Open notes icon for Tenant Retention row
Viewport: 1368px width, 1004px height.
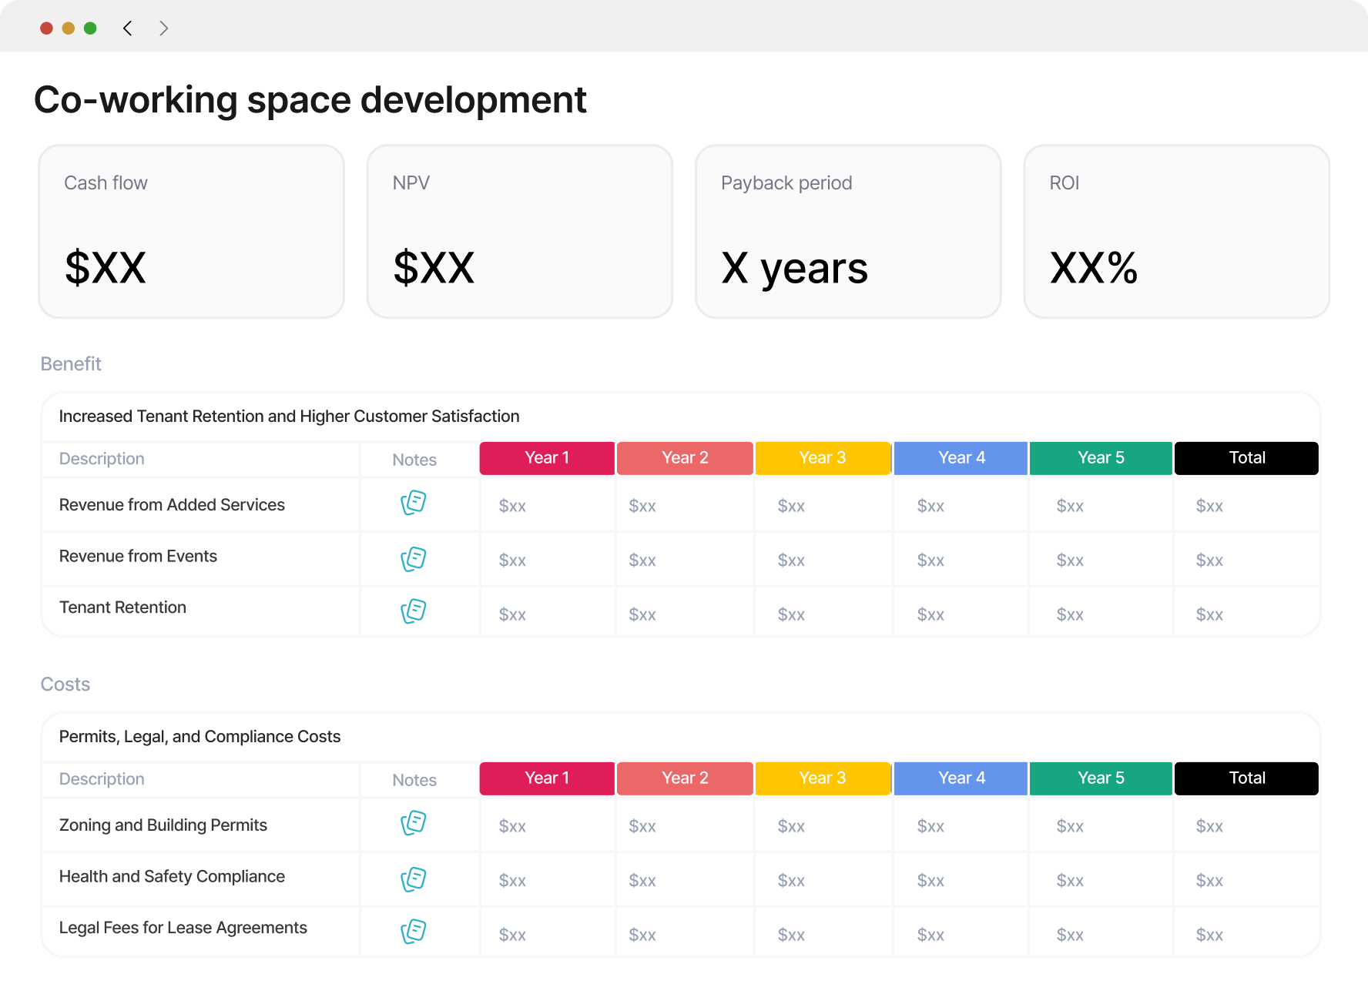(414, 611)
